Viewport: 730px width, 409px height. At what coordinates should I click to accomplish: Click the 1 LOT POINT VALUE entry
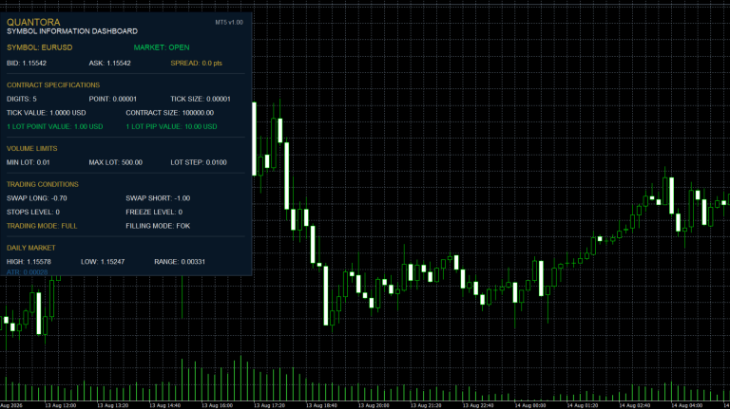pos(55,126)
